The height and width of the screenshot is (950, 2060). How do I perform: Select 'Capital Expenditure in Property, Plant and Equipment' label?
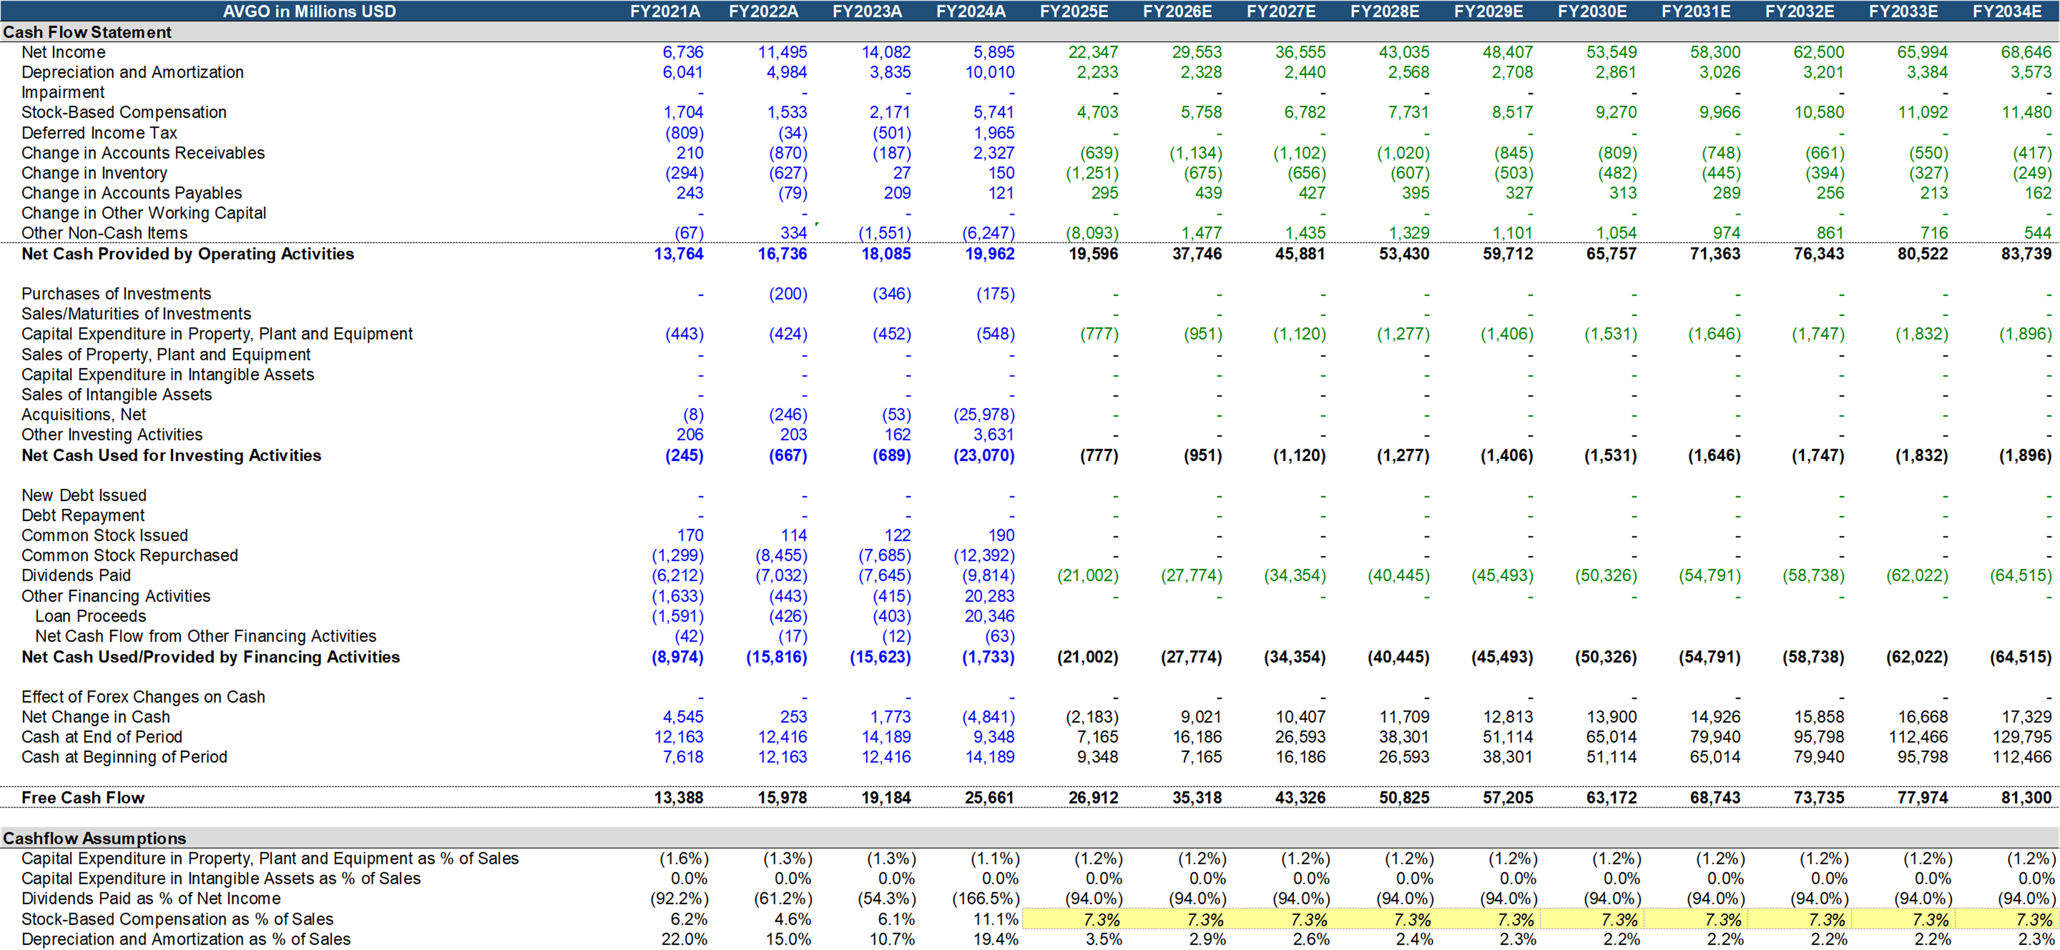coord(217,333)
